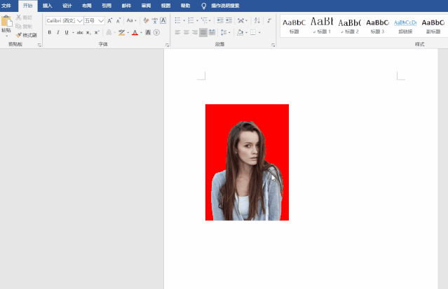Apply the 标题 1 style
Screen dimensions: 448x289
321,25
